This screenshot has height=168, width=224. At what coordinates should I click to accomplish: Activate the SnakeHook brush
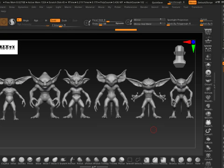[63, 161]
